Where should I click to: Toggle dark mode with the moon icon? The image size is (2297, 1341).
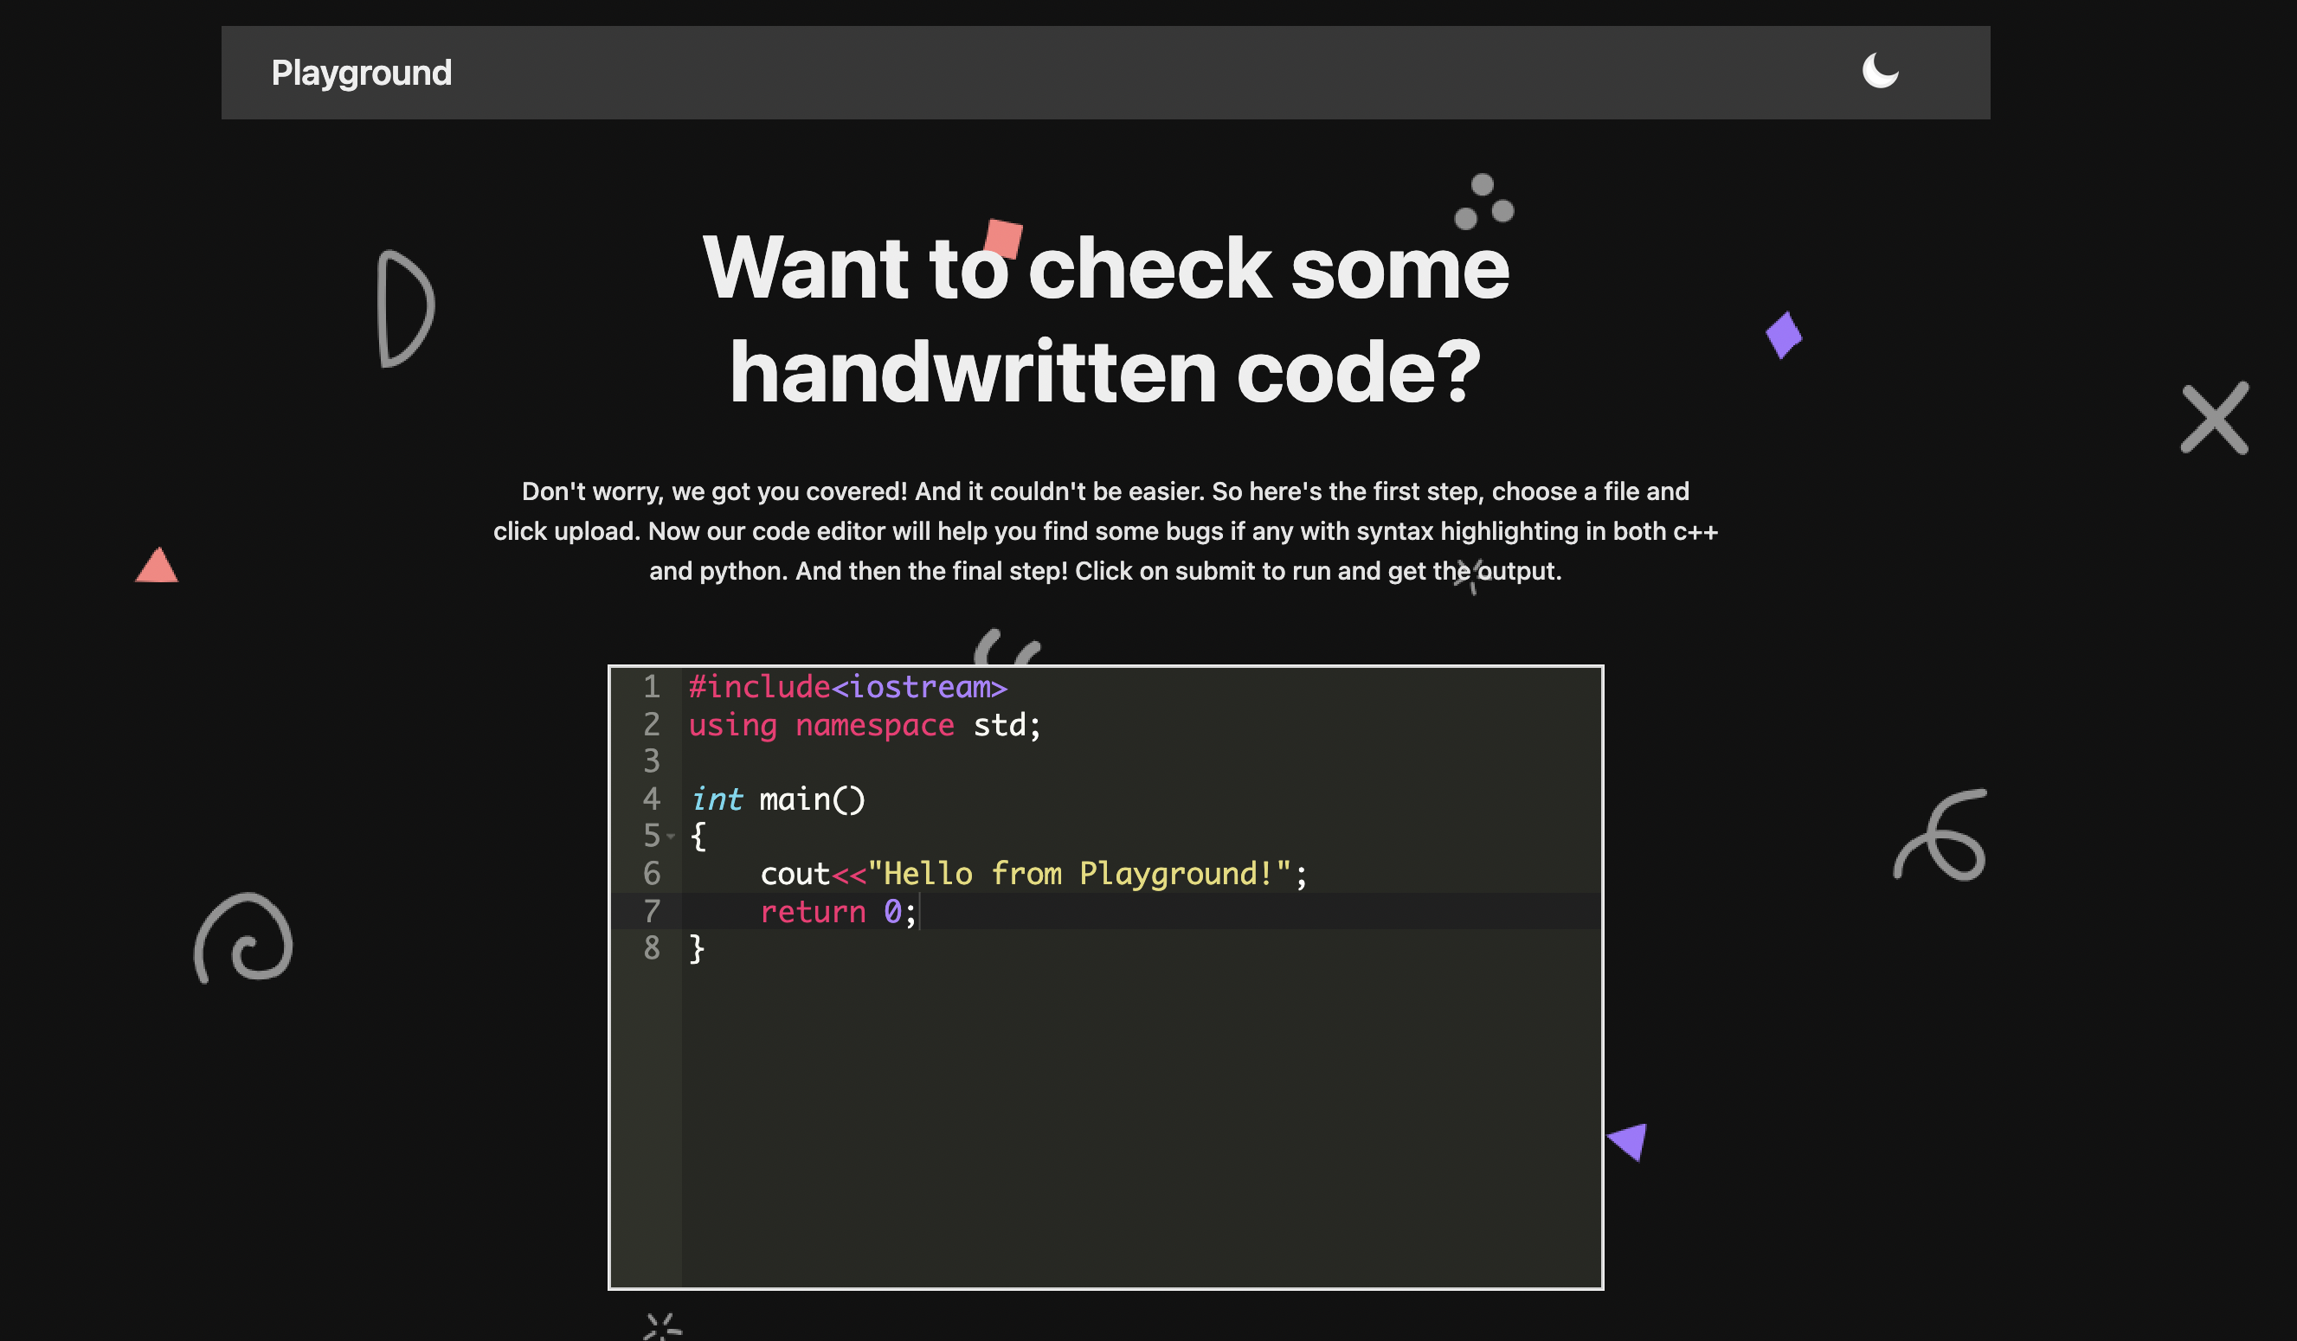(x=1879, y=71)
